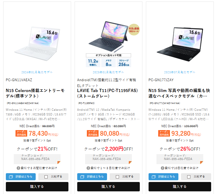Open N15 Slim product title link
Viewport: 217px width, 194px height.
tap(179, 93)
